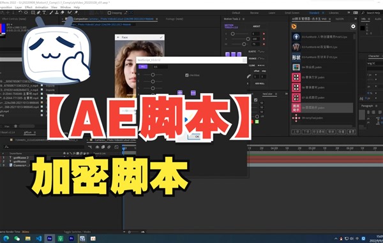The width and height of the screenshot is (383, 243).
Task: Select layer getName 2 in timeline
Action: [21, 158]
